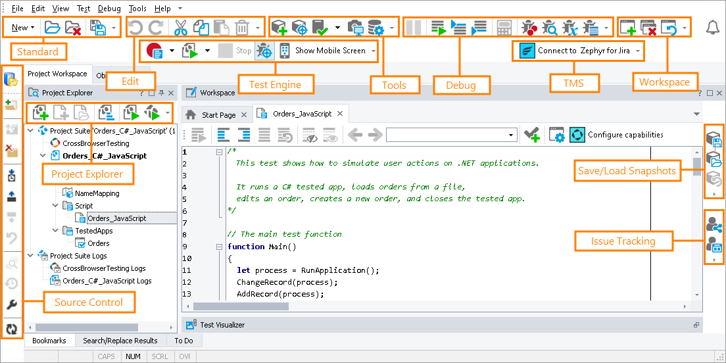Click the Show Mobile Screen icon
Screen dimensions: 726x363
(x=285, y=51)
